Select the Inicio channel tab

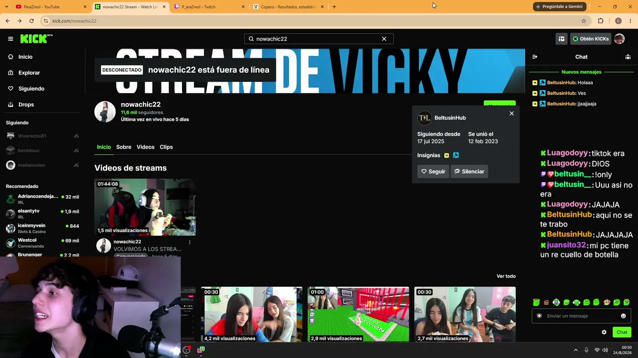104,147
